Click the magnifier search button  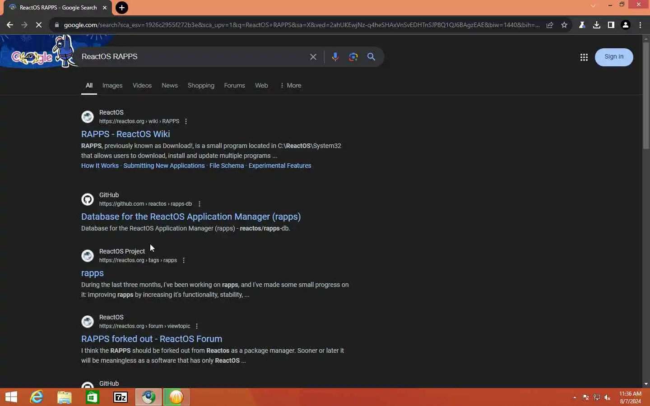click(371, 57)
